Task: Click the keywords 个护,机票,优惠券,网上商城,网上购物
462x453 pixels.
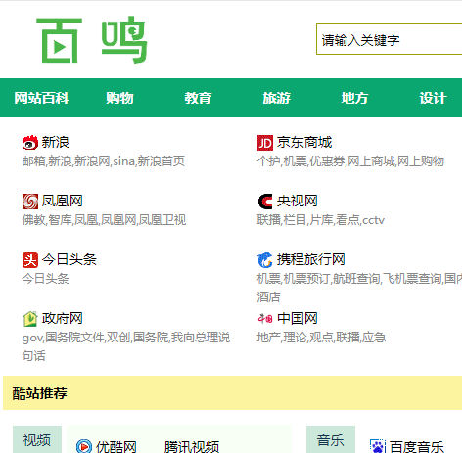Action: [350, 161]
